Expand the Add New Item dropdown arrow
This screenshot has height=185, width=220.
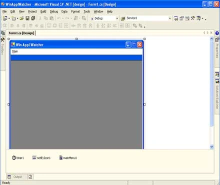17,18
